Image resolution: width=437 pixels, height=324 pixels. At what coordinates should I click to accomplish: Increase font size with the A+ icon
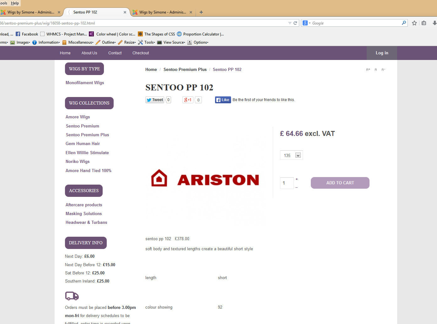(368, 70)
